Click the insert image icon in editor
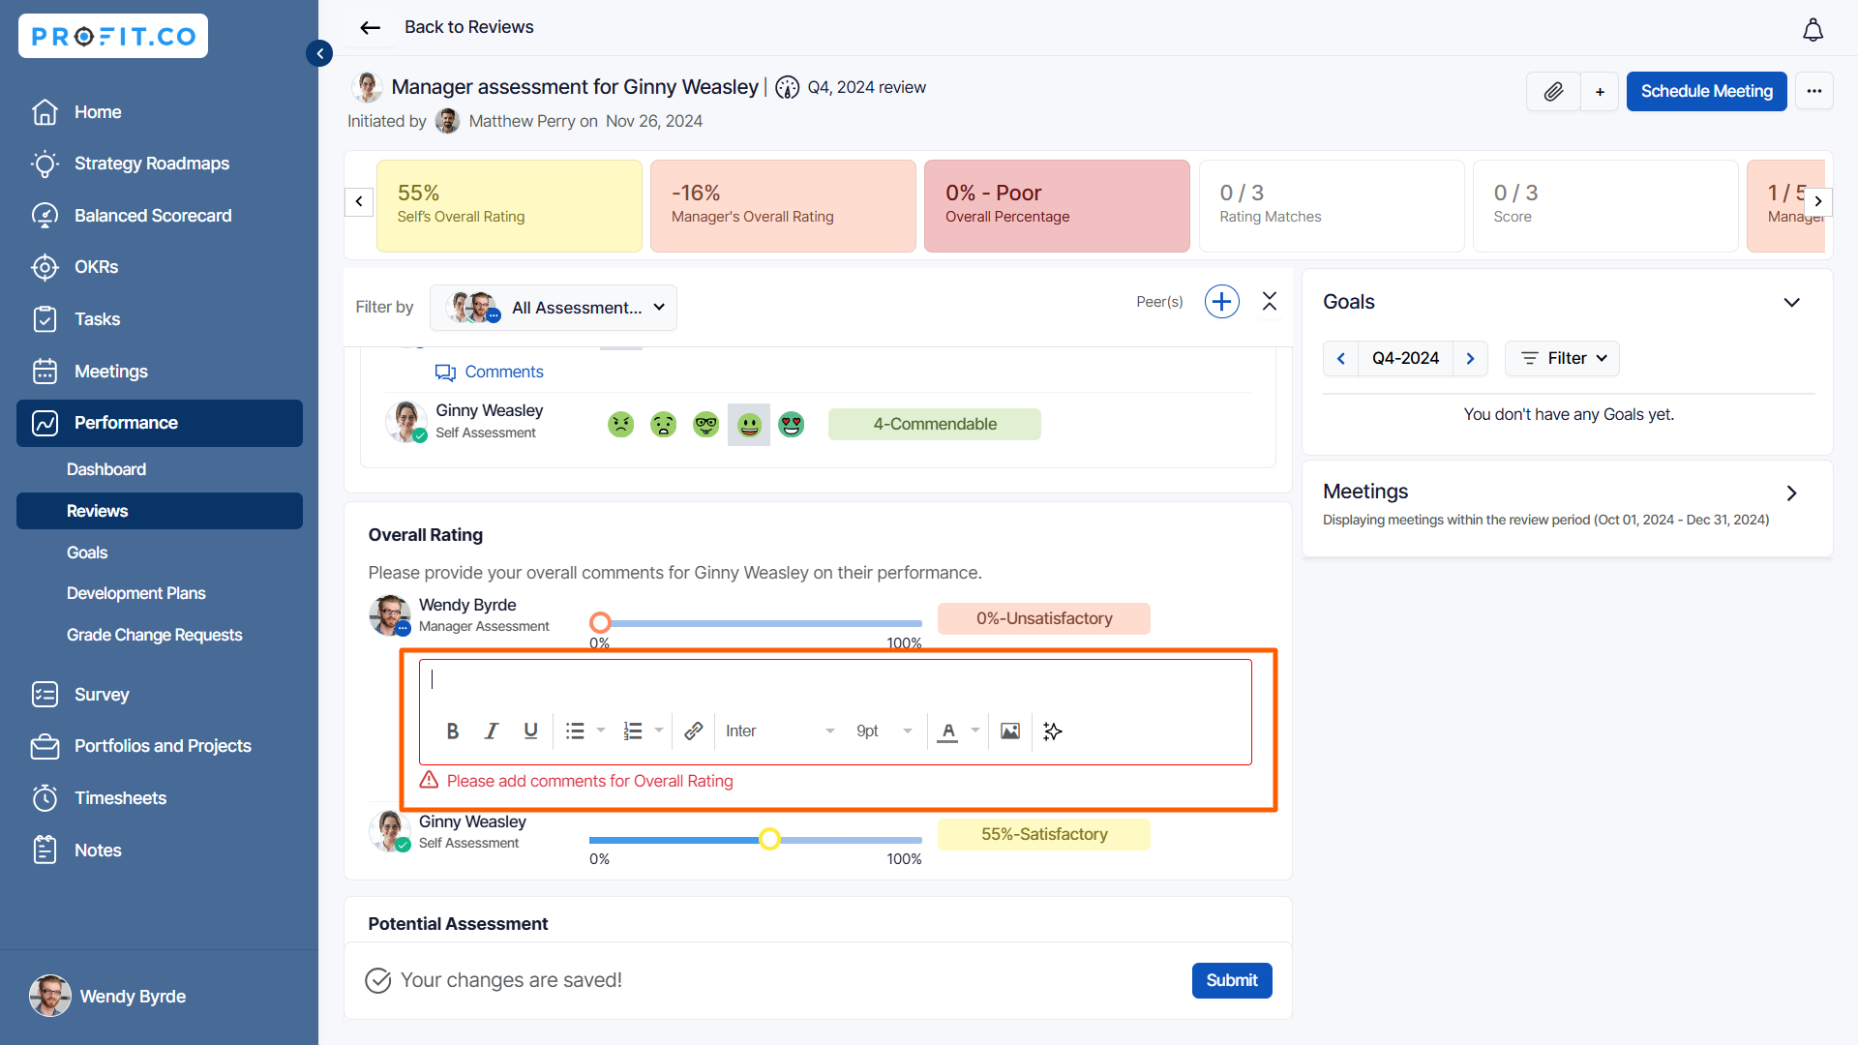 click(1010, 731)
